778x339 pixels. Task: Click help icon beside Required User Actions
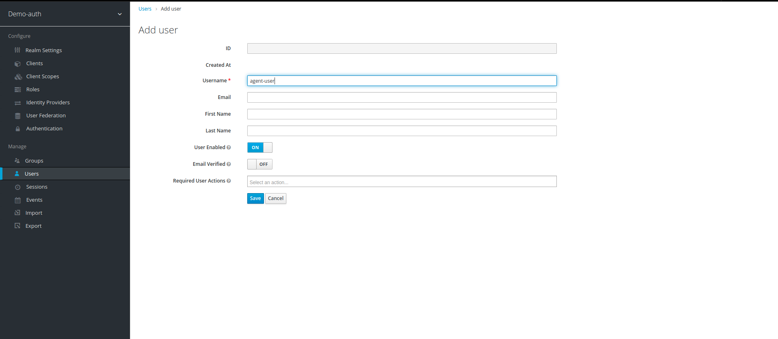[x=229, y=181]
